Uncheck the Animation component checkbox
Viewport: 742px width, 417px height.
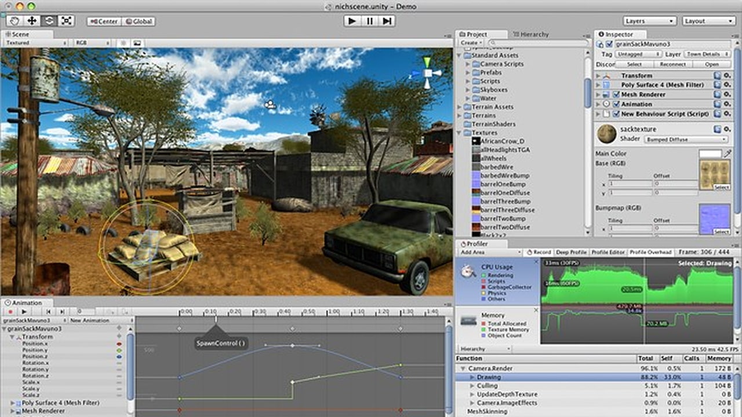point(616,104)
